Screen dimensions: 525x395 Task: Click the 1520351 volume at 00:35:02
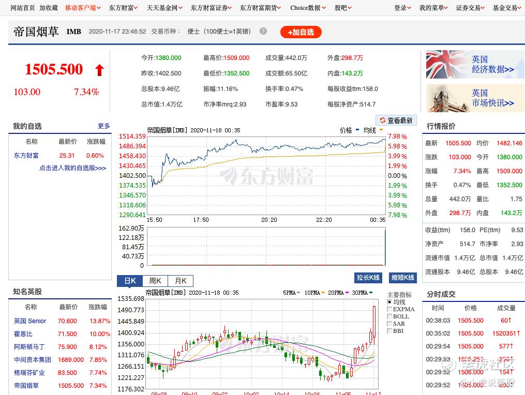click(x=506, y=333)
